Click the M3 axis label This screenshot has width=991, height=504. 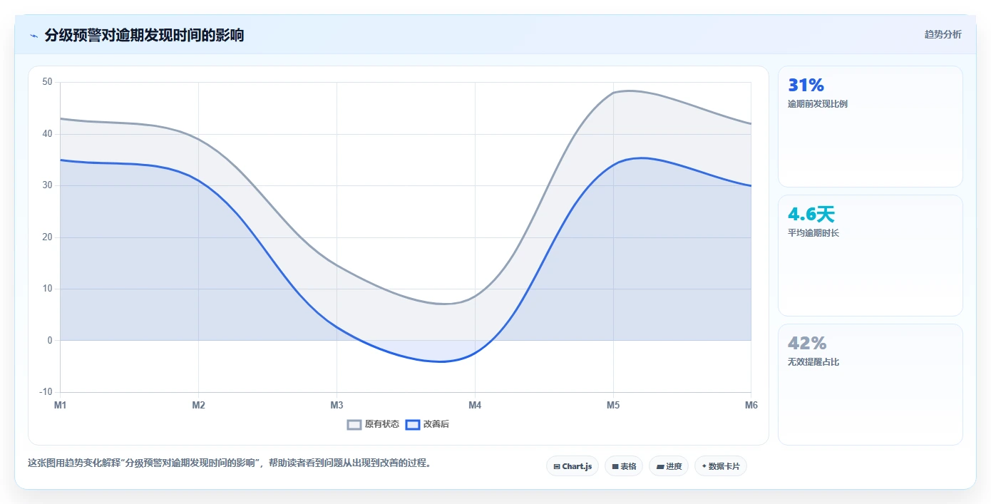337,405
